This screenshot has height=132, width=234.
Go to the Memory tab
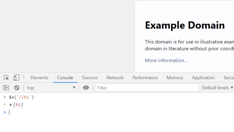pyautogui.click(x=175, y=78)
